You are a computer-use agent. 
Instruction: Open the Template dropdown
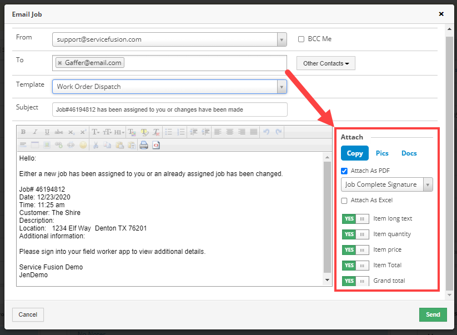pyautogui.click(x=282, y=87)
